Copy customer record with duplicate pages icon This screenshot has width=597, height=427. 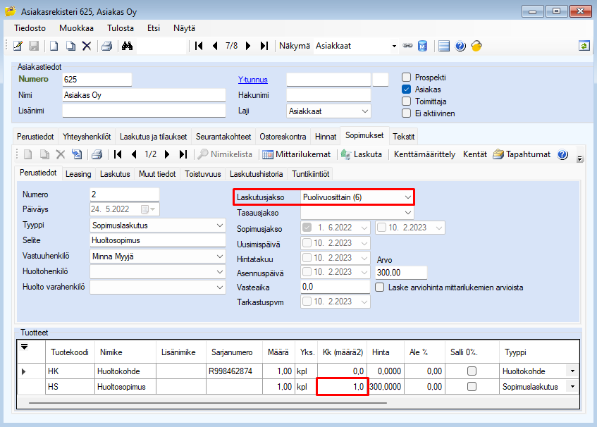70,46
